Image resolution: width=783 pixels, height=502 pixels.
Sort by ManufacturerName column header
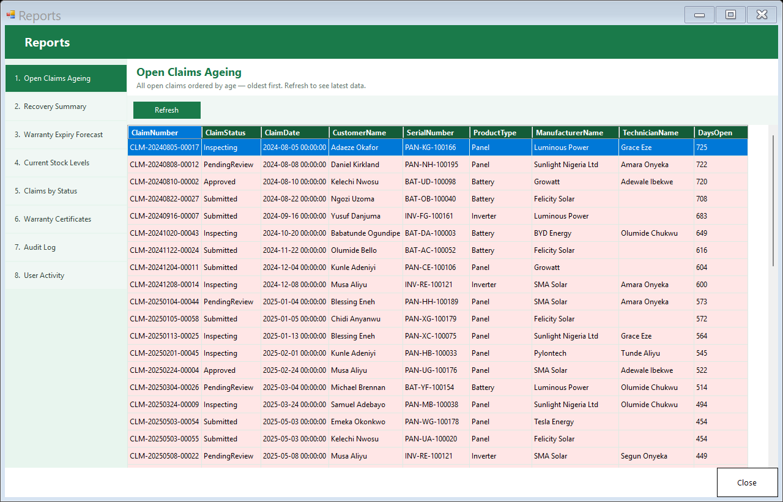click(x=575, y=132)
